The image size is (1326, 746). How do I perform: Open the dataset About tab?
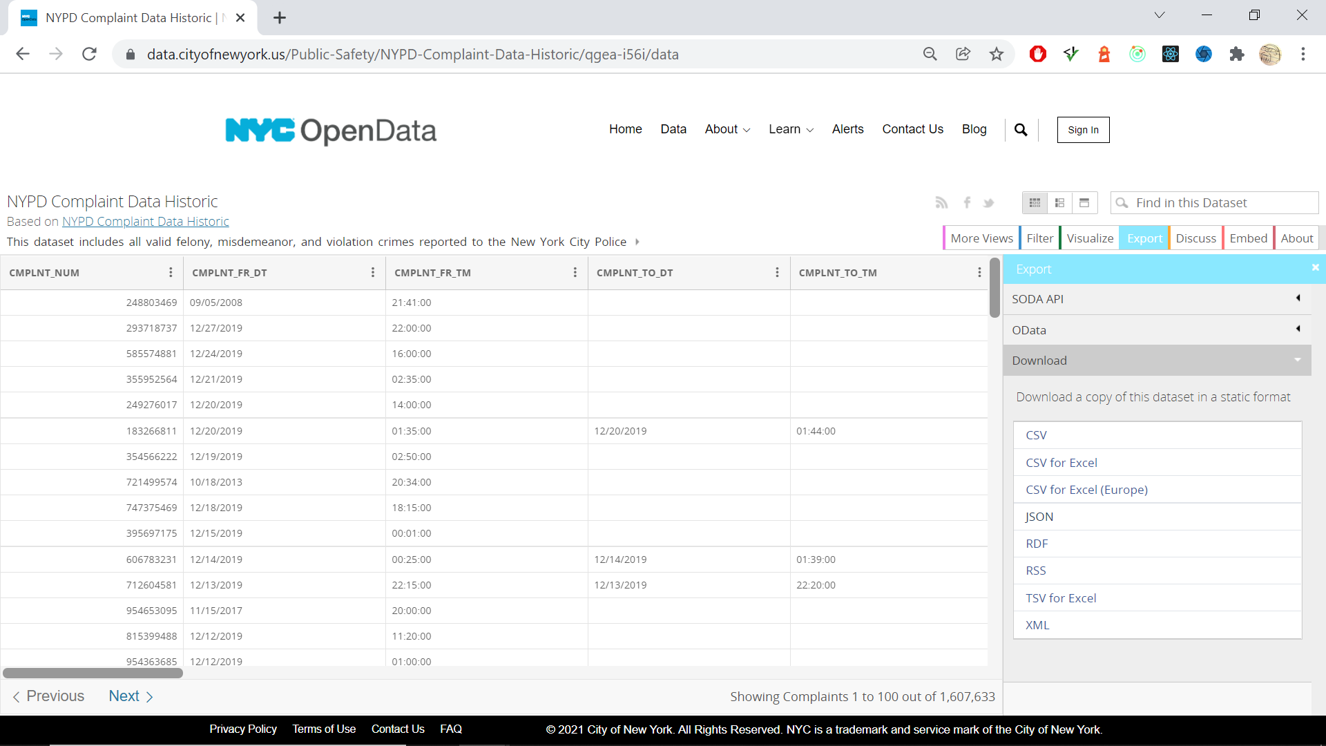click(x=1296, y=238)
